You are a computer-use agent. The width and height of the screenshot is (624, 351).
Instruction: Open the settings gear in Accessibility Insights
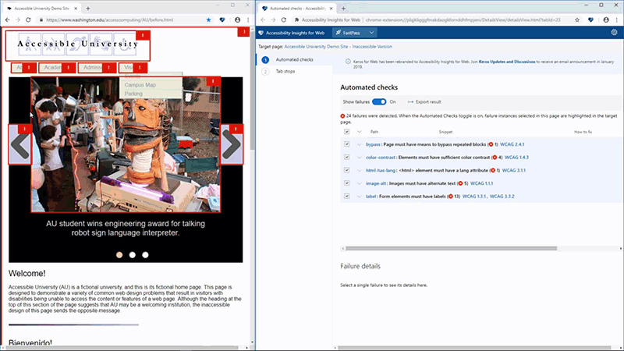coord(614,33)
